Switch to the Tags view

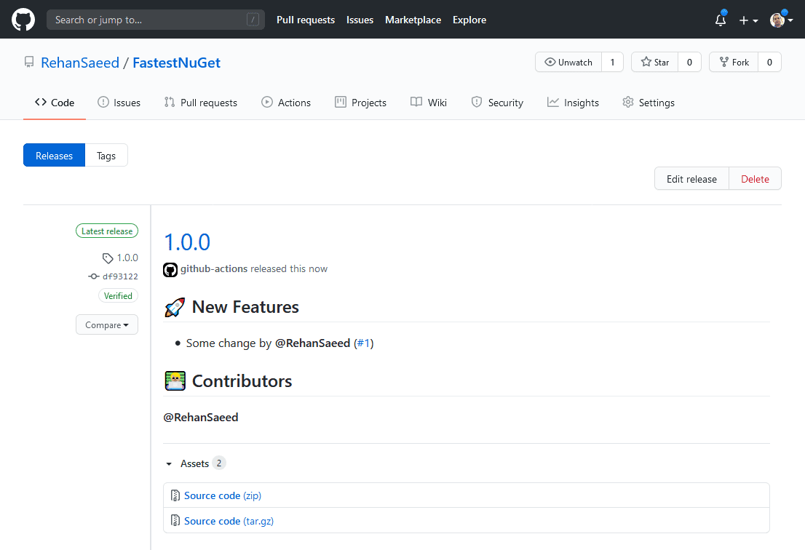106,155
